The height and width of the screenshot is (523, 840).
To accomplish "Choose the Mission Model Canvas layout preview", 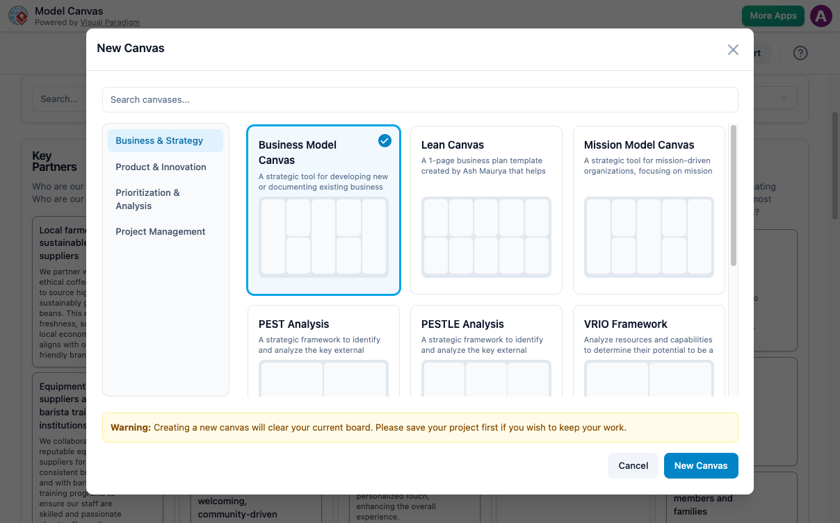I will pyautogui.click(x=649, y=237).
